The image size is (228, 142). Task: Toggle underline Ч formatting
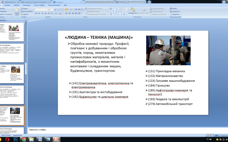tap(42, 13)
